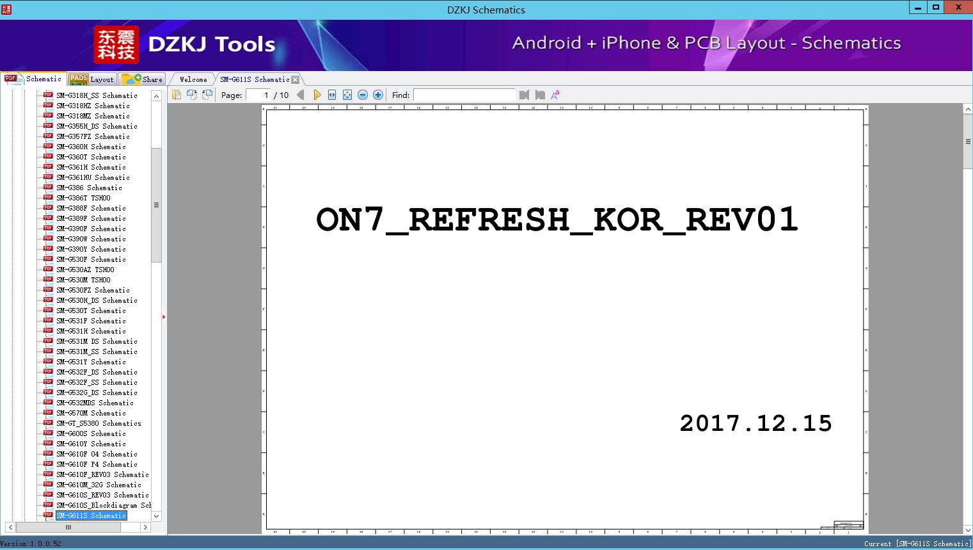
Task: Select SM-G530AZ TSHOO entry
Action: (x=85, y=270)
